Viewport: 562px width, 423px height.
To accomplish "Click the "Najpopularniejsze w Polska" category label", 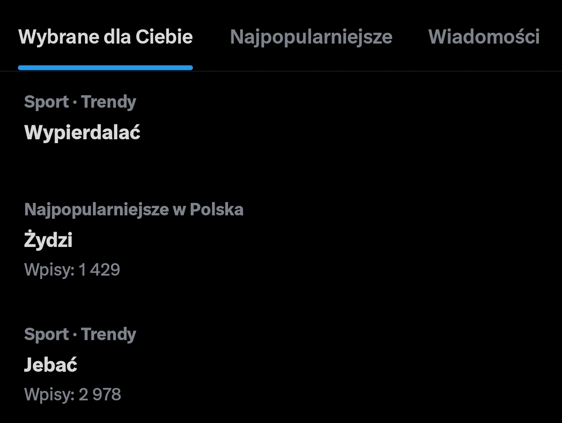I will pyautogui.click(x=134, y=209).
